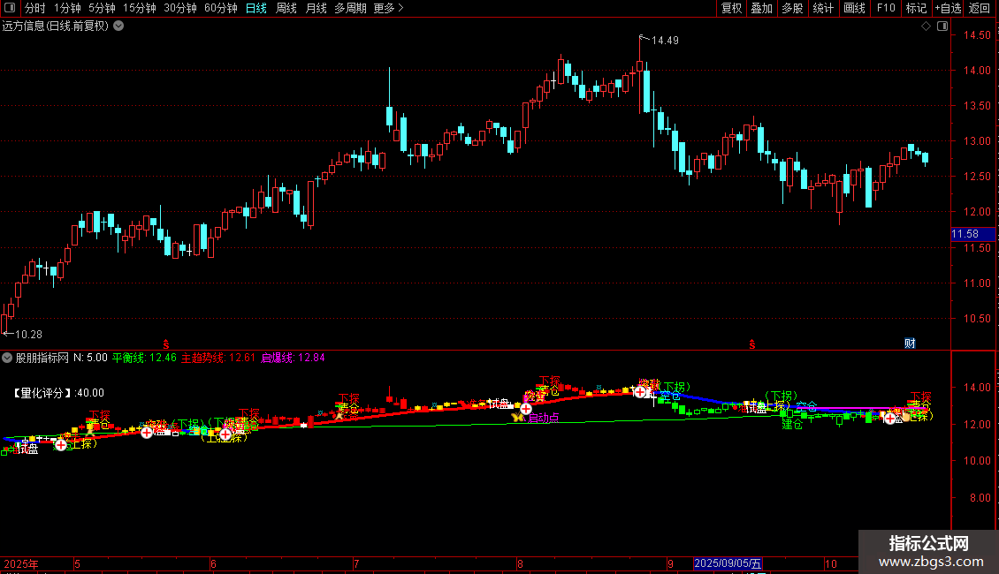Open F10 company info
Viewport: 999px width, 574px height.
click(886, 8)
